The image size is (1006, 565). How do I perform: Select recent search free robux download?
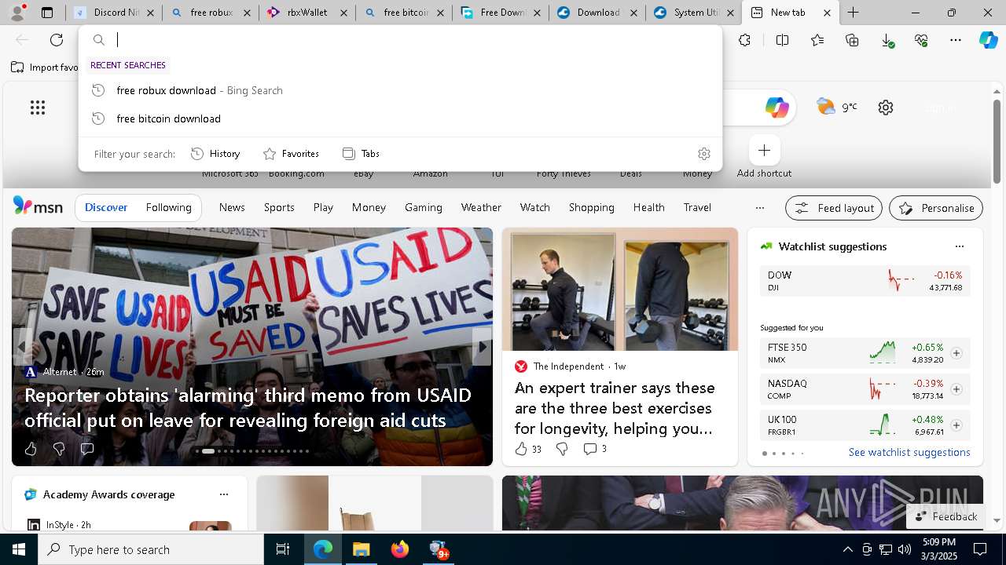(x=399, y=90)
